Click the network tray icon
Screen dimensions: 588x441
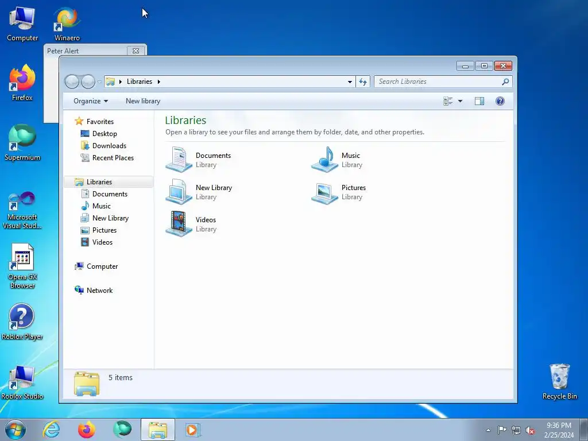pos(516,430)
